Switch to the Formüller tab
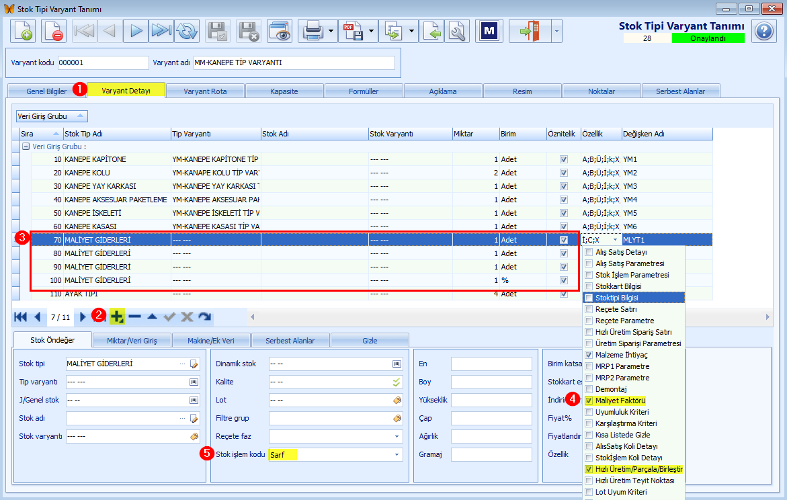The width and height of the screenshot is (787, 500). pyautogui.click(x=364, y=91)
